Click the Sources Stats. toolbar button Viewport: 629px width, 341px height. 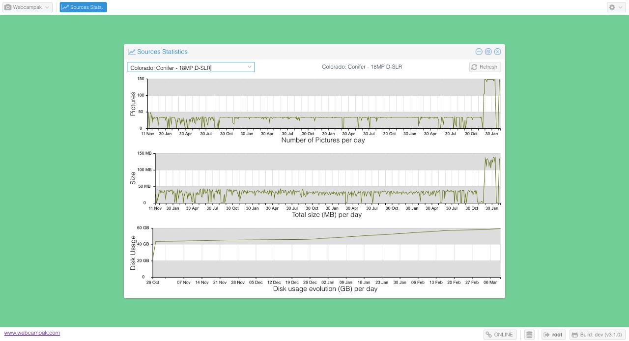[x=83, y=7]
